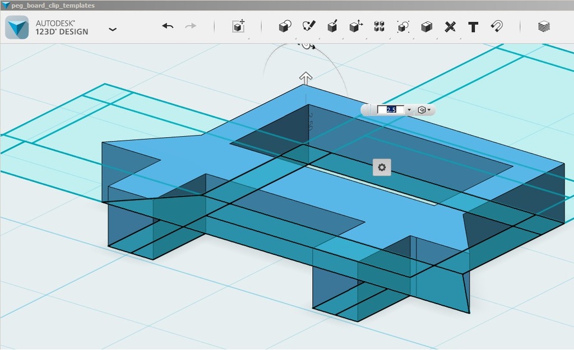Viewport: 574px width, 350px height.
Task: Expand the chevron next to 123D Design
Action: coord(113,29)
